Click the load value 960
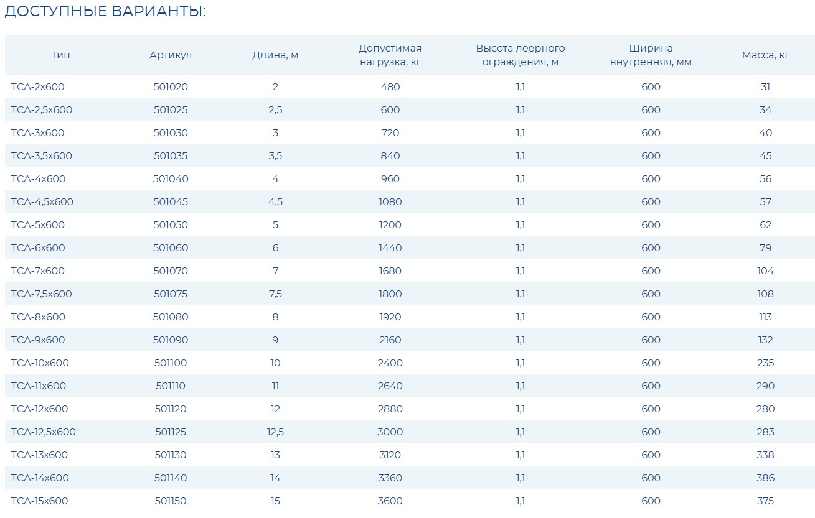815x518 pixels. pos(390,179)
